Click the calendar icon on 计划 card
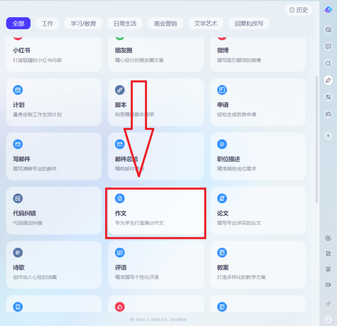Viewport: 337px width, 326px height. pyautogui.click(x=18, y=90)
